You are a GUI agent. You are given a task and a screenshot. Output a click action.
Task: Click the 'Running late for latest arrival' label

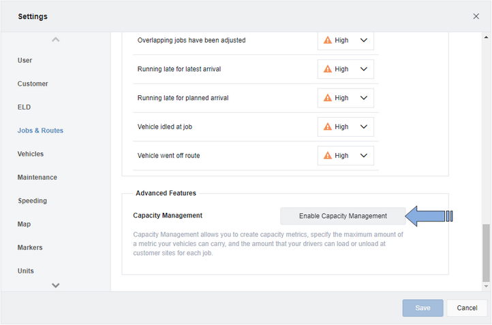click(179, 69)
